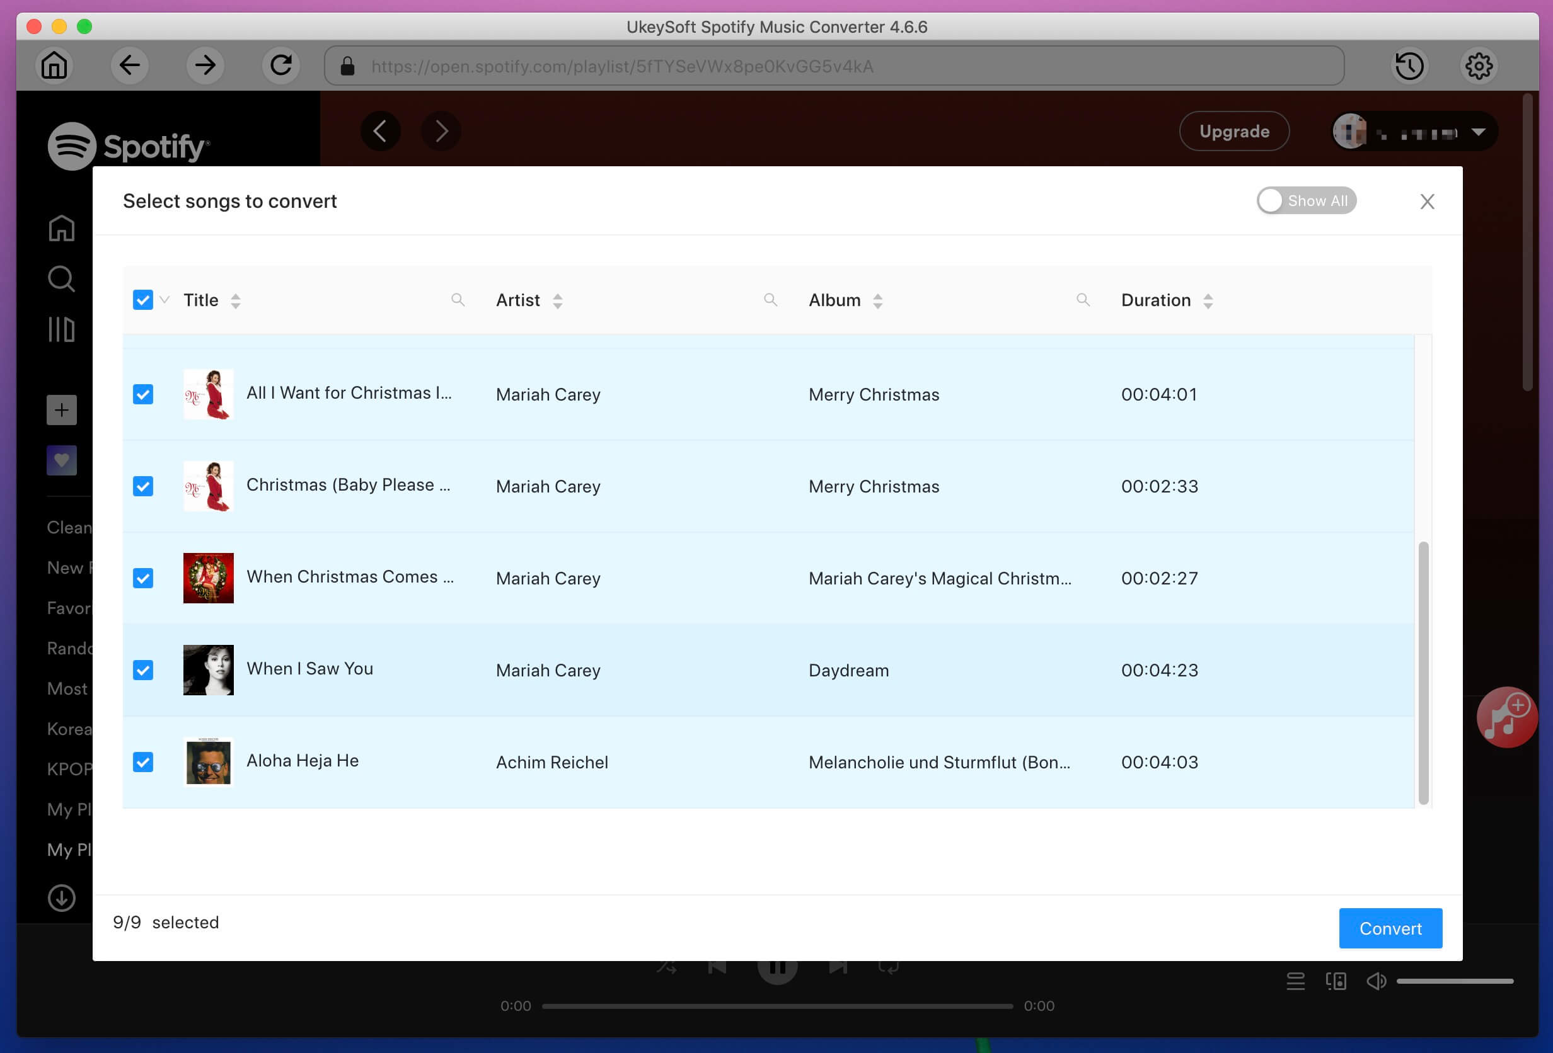The width and height of the screenshot is (1553, 1053).
Task: Open Spotify Search in sidebar
Action: 62,278
